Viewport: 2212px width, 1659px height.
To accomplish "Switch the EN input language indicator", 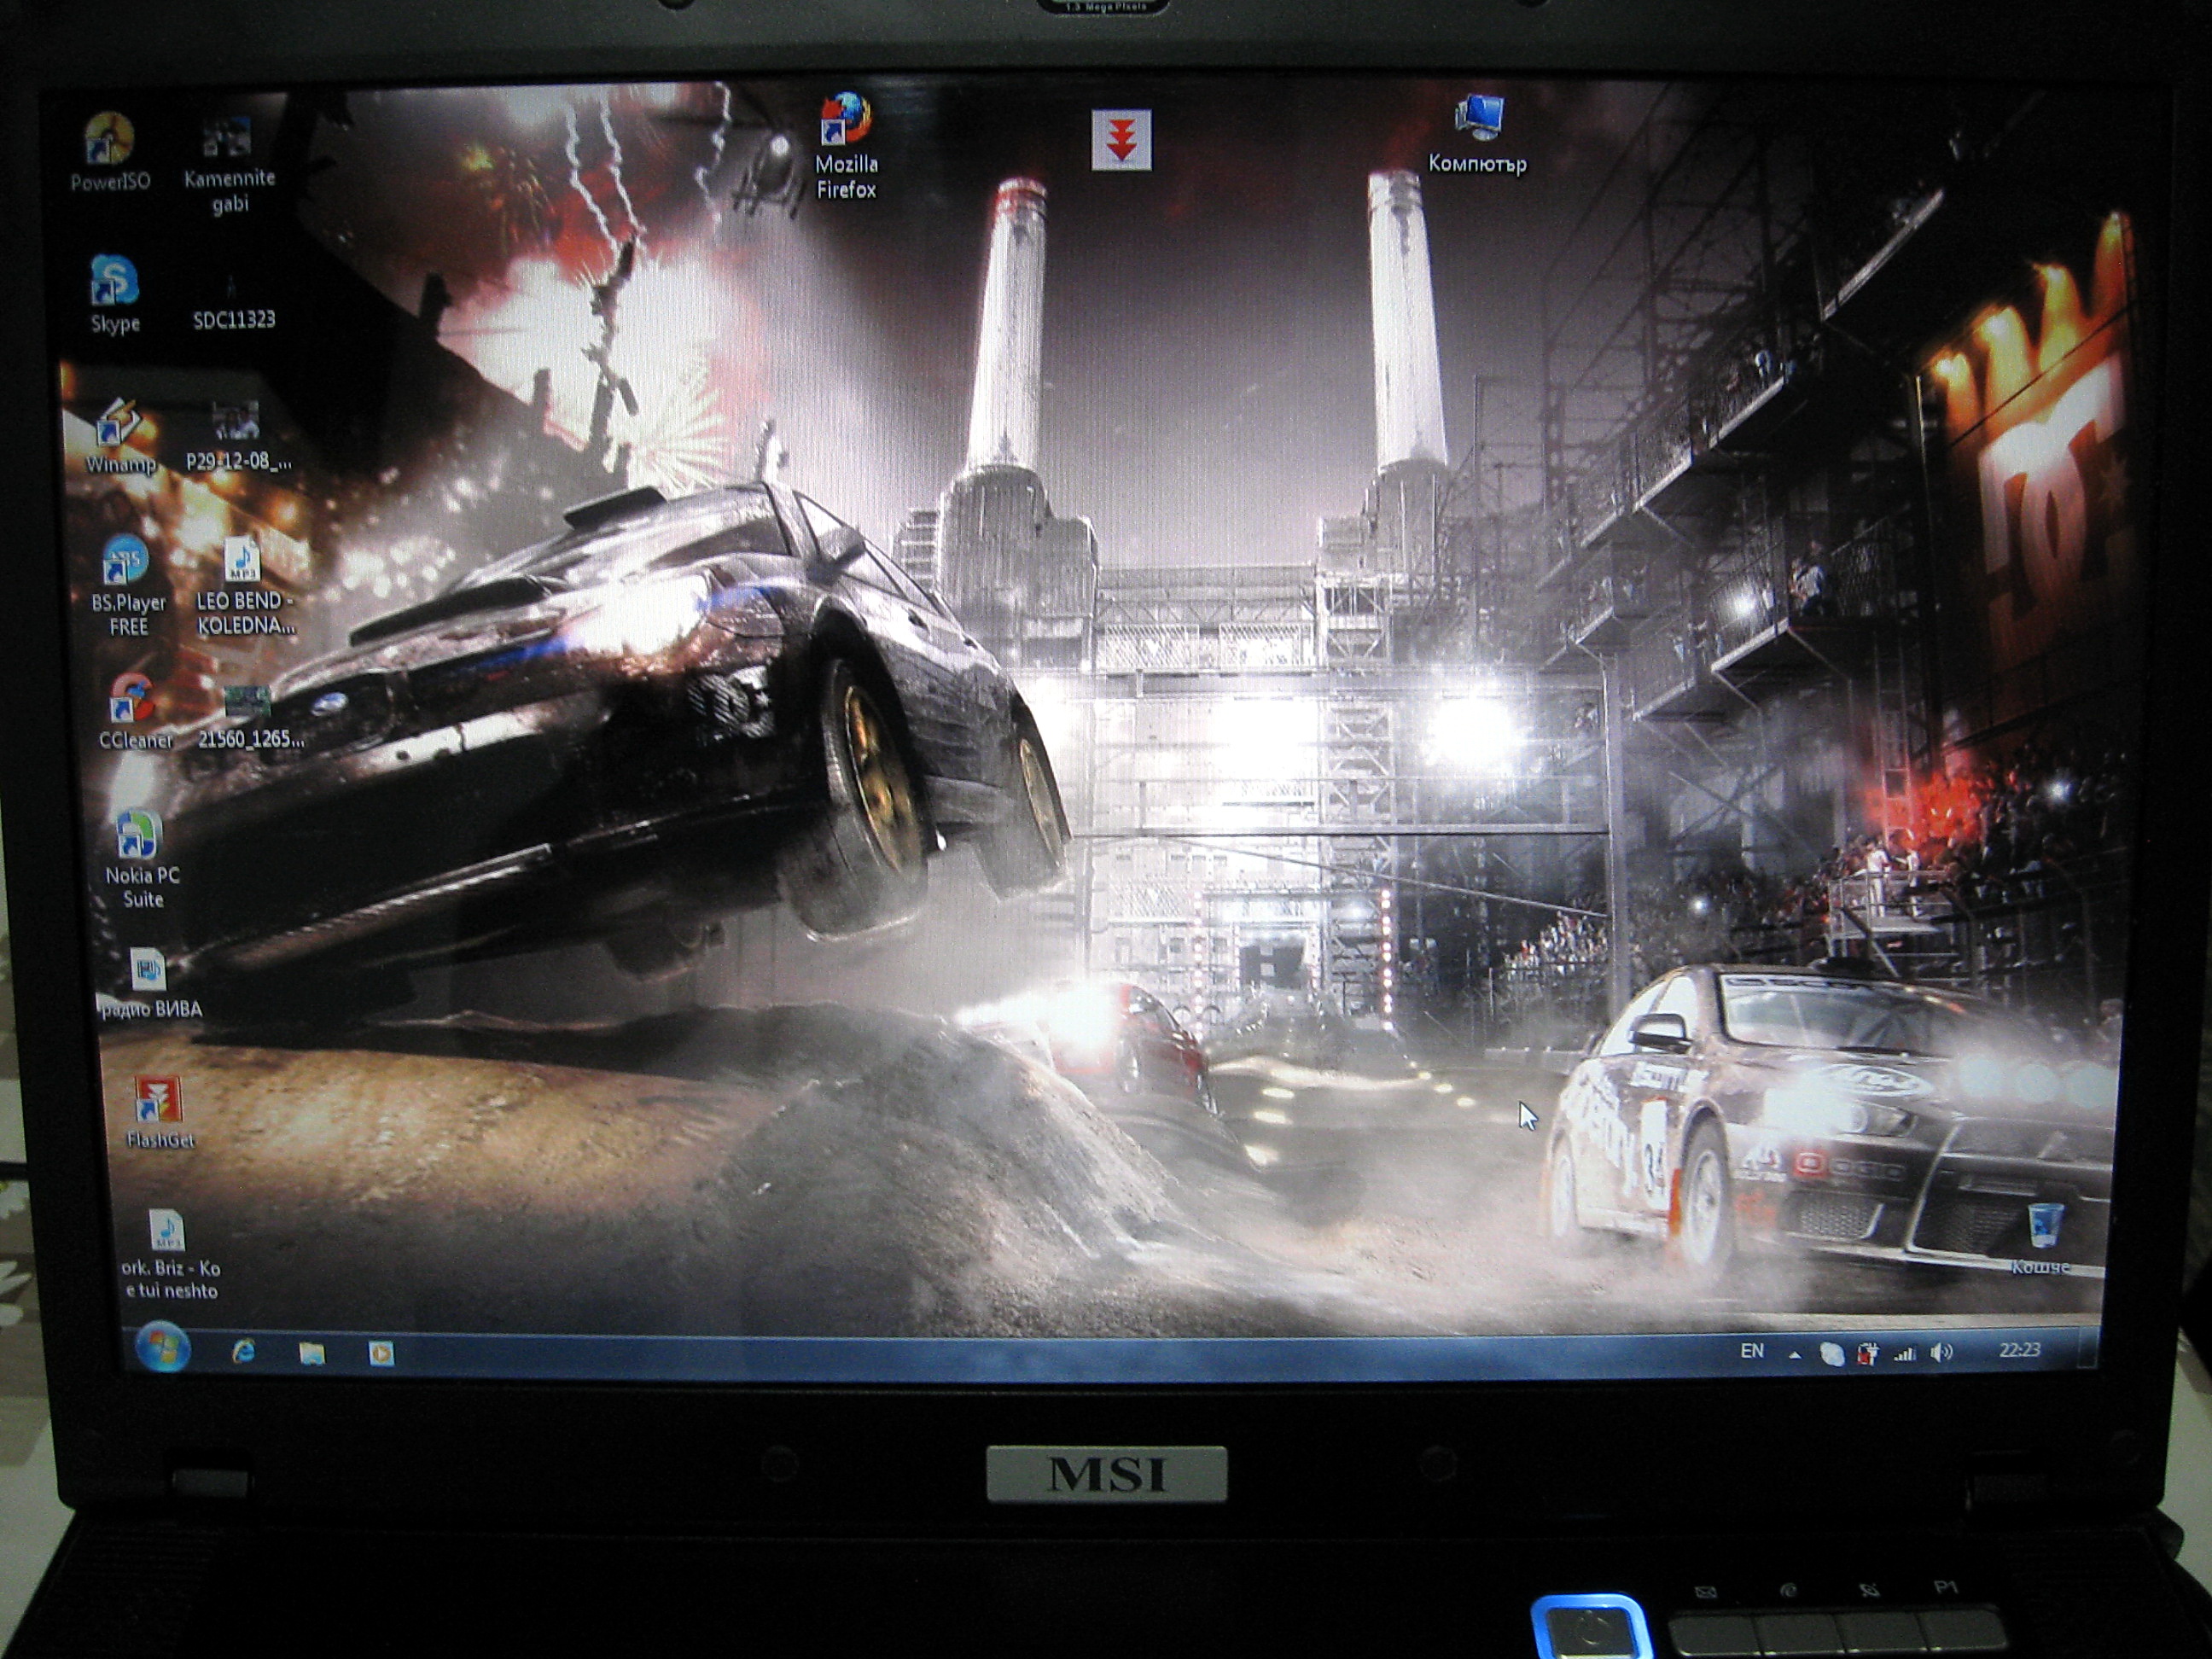I will click(1752, 1351).
